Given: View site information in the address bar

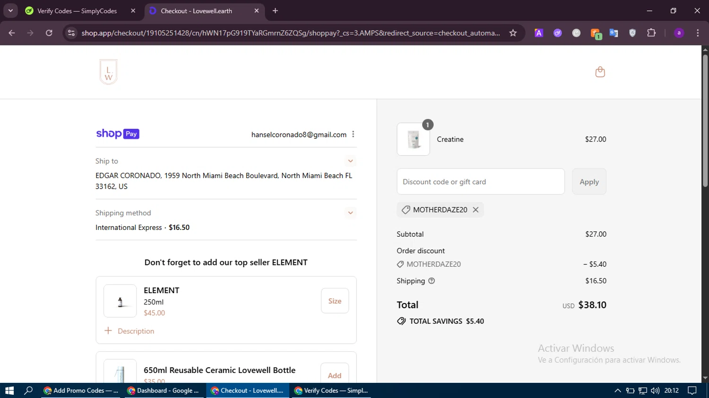Looking at the screenshot, I should click(71, 33).
